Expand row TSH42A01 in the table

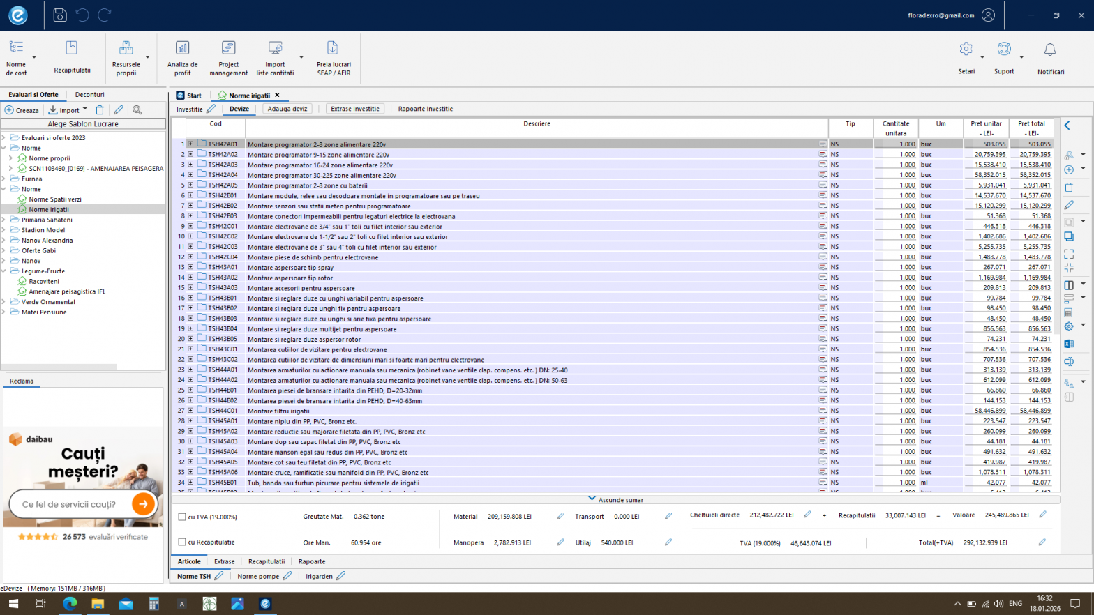tap(190, 144)
